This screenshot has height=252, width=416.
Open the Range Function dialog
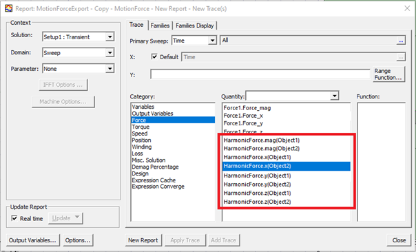pos(388,74)
